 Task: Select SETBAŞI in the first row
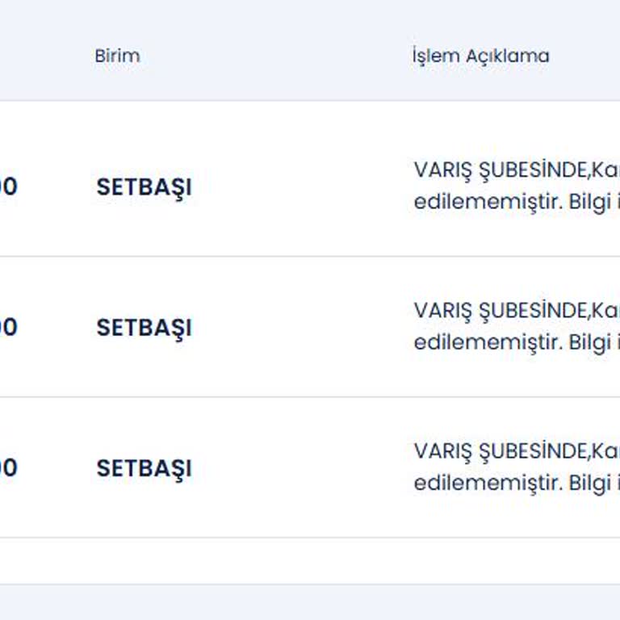(144, 186)
